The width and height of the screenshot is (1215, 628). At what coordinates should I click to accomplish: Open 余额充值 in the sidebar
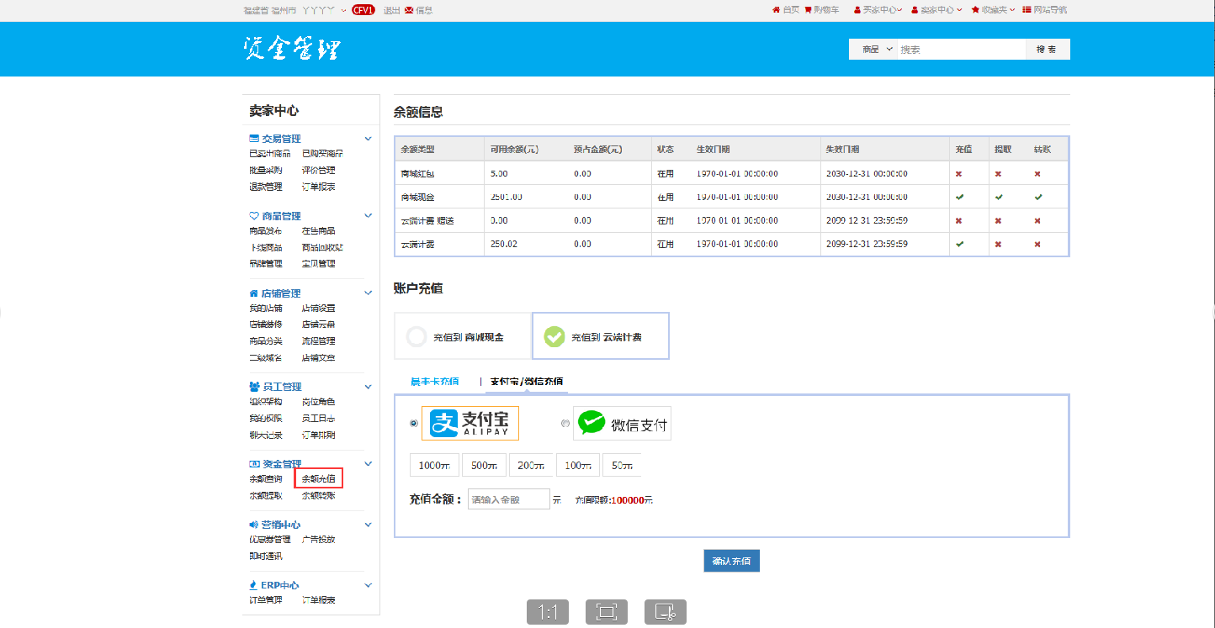[319, 479]
